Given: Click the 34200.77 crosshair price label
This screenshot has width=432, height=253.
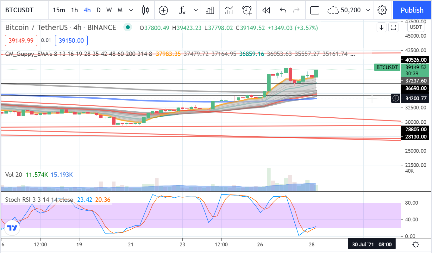Looking at the screenshot, I should click(x=414, y=98).
